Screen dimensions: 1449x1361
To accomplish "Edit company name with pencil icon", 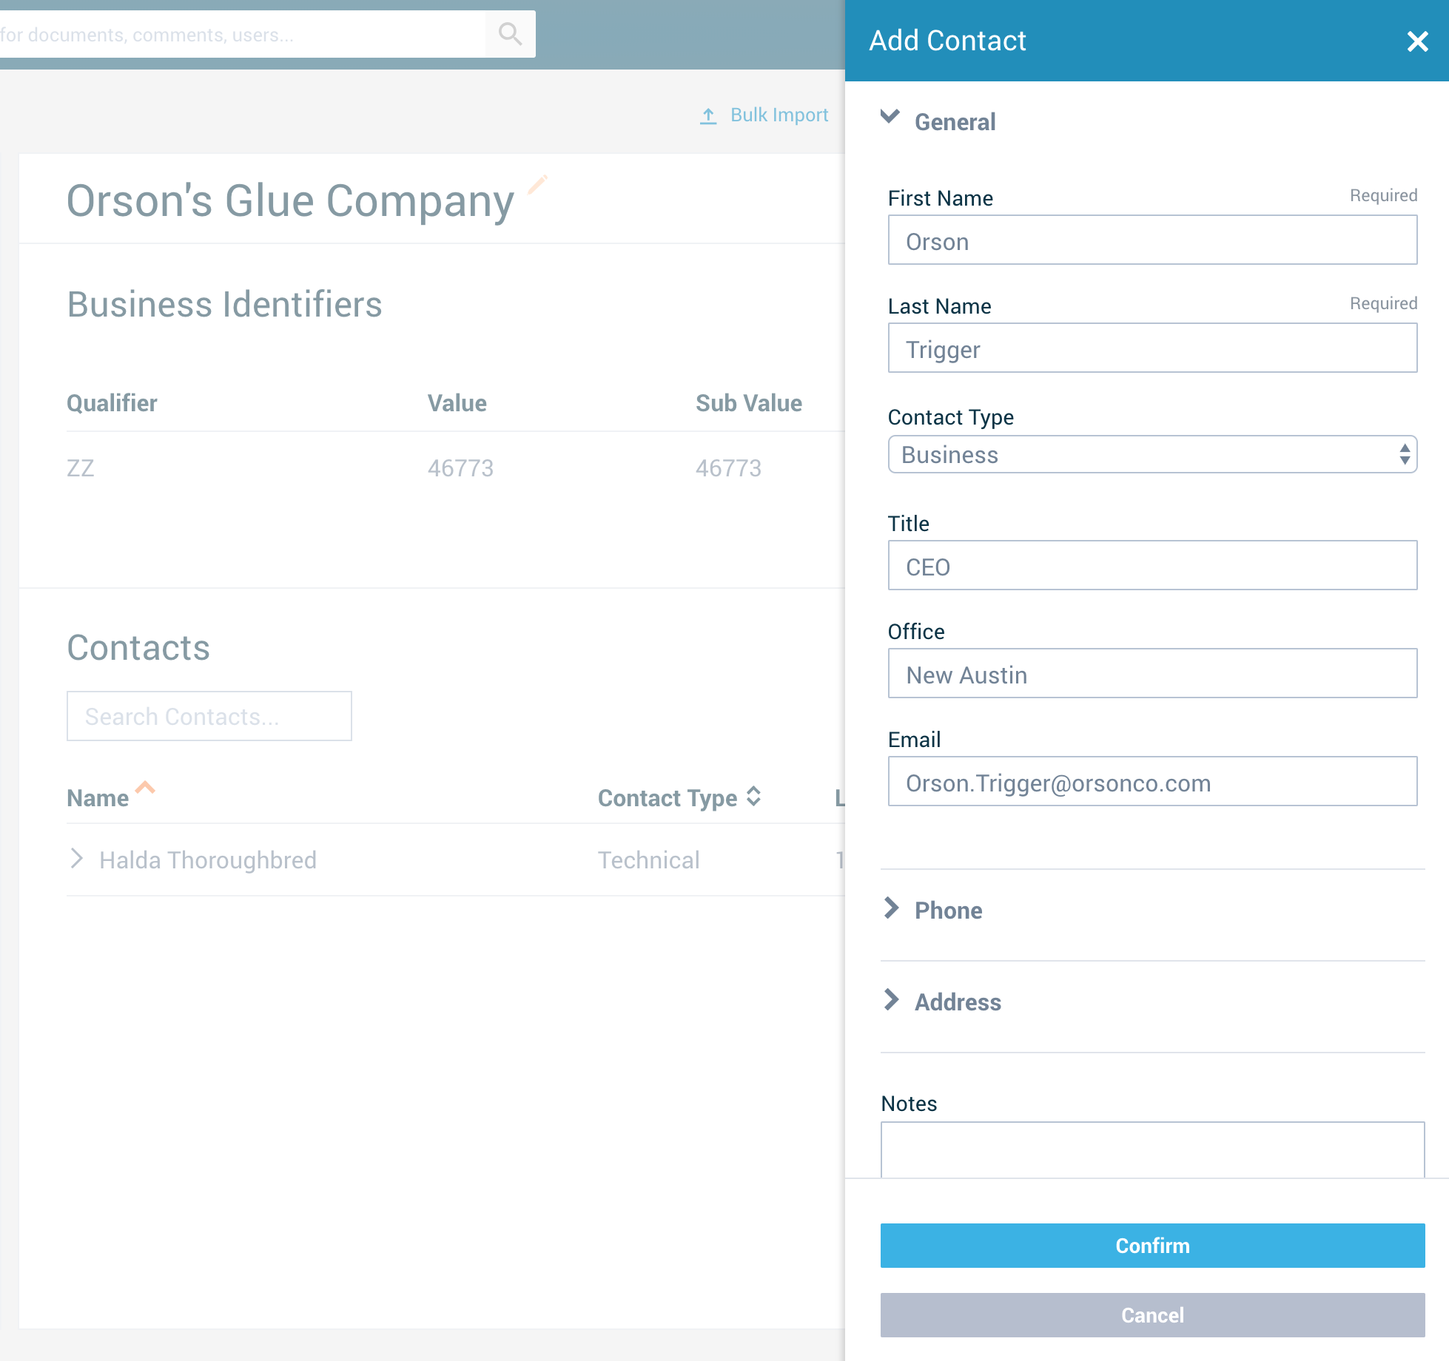I will pos(538,183).
